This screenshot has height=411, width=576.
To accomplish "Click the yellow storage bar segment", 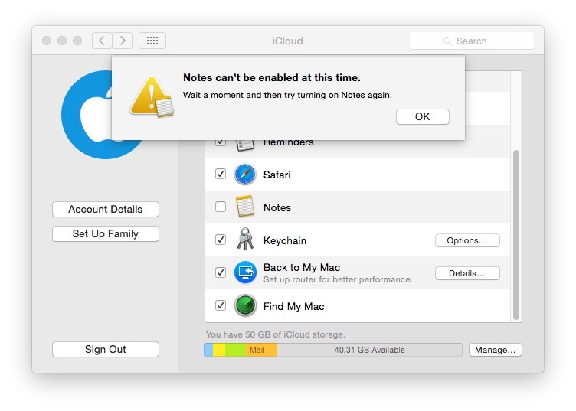I will [x=219, y=350].
